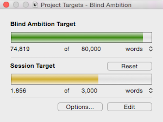
Task: Click the gray minimize button
Action: pos(16,5)
